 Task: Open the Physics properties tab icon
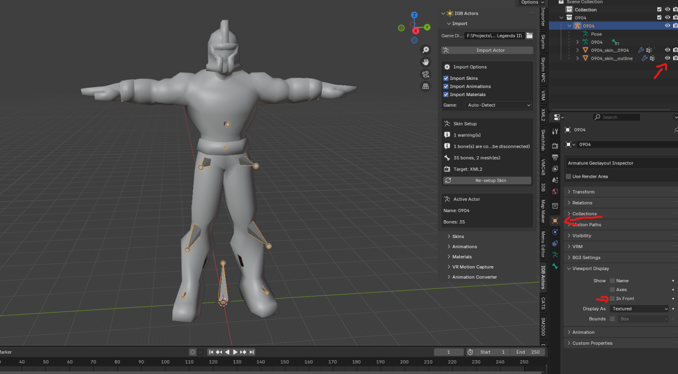(555, 232)
